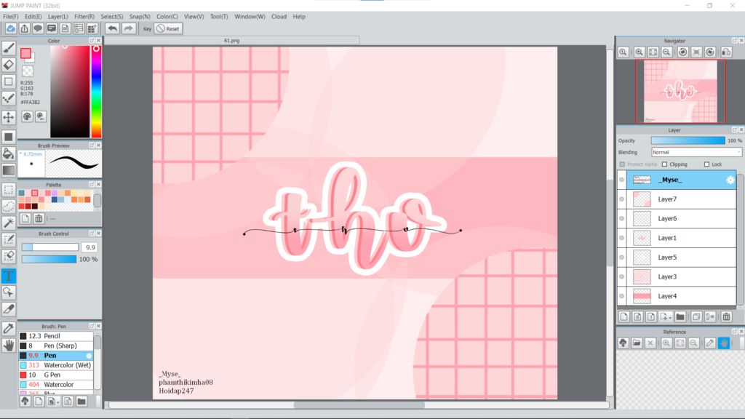Open the _Myse_ layer settings gear
Viewport: 745px width, 419px height.
coord(730,180)
